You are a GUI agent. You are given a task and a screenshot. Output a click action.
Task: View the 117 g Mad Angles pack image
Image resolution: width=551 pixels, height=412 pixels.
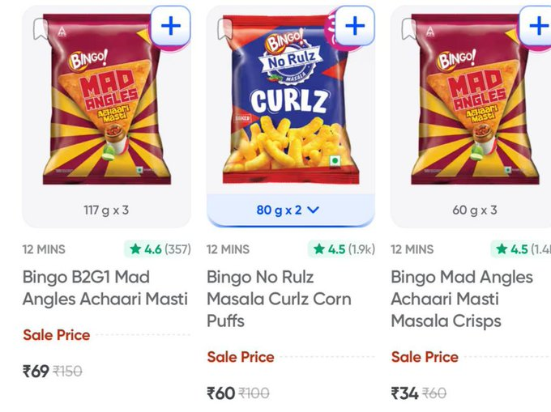pos(106,101)
